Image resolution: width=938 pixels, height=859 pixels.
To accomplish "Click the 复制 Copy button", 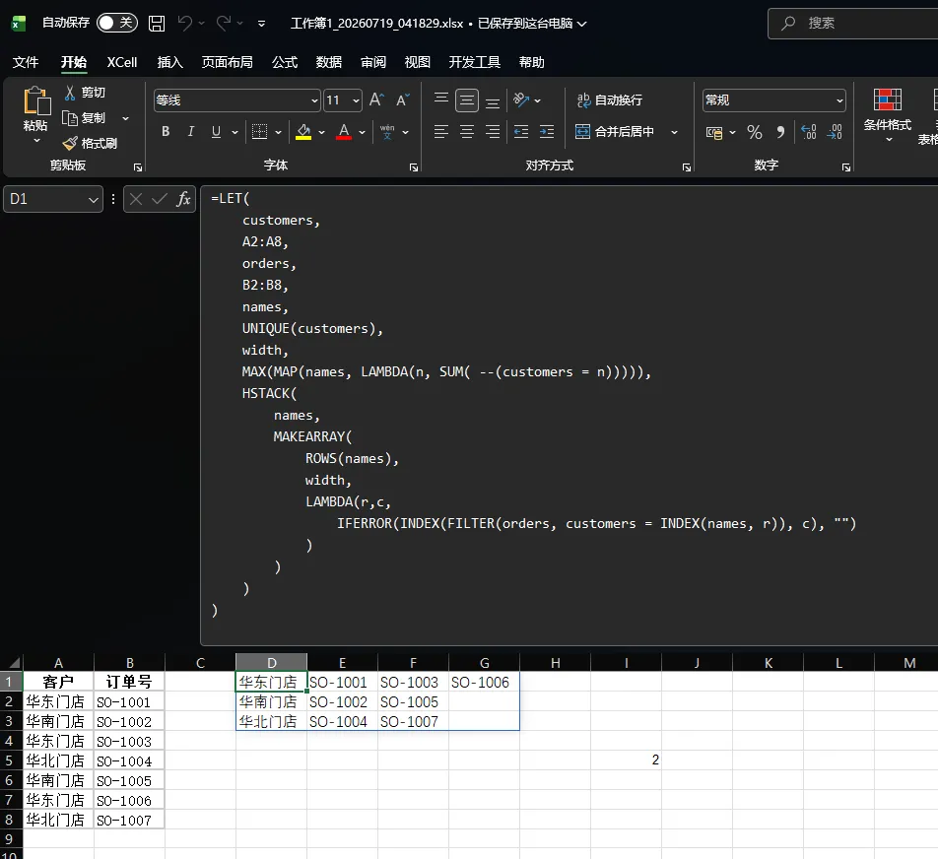I will (85, 118).
